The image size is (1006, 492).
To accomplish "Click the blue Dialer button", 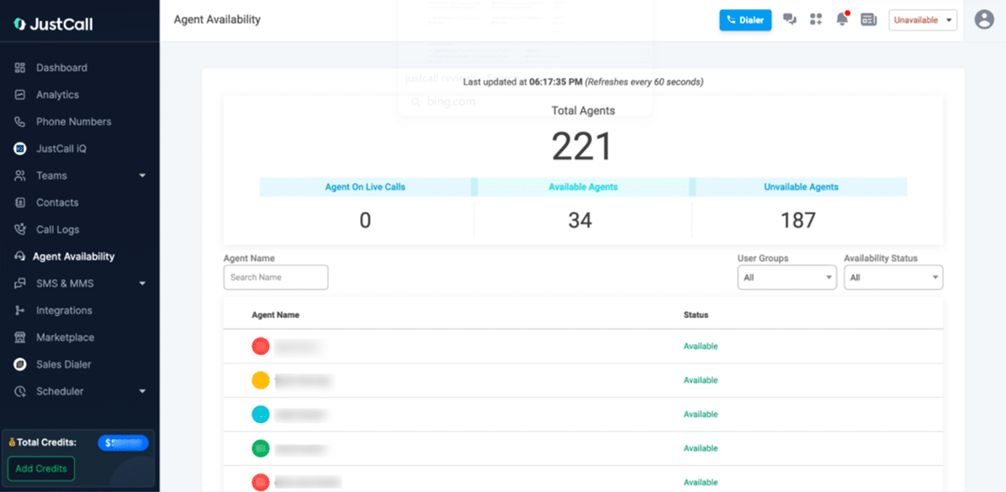I will (x=745, y=20).
